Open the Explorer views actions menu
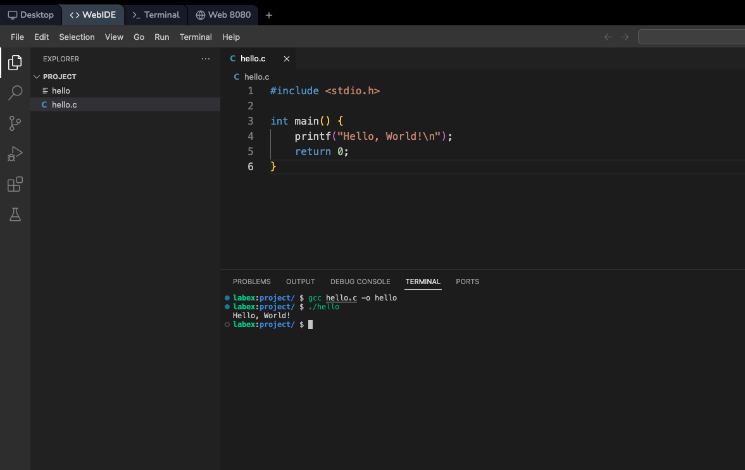This screenshot has width=745, height=470. tap(205, 58)
